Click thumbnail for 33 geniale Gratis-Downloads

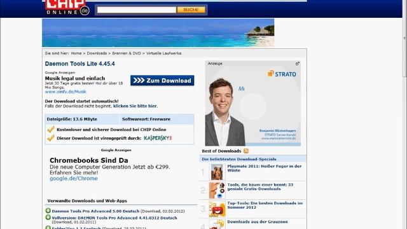217,190
